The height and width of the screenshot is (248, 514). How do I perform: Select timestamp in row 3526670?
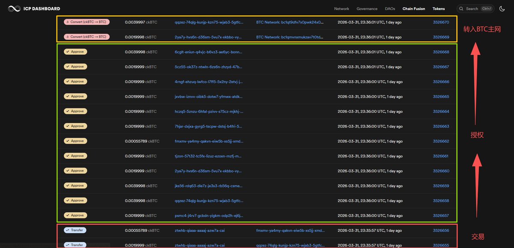click(x=370, y=22)
